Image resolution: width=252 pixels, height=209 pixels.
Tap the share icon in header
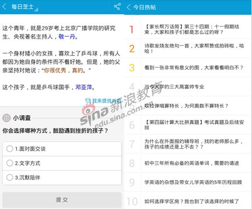117,7
